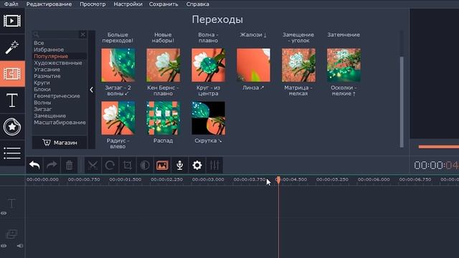Select the Избранное category
Screen dimensions: 459x258
click(49, 49)
